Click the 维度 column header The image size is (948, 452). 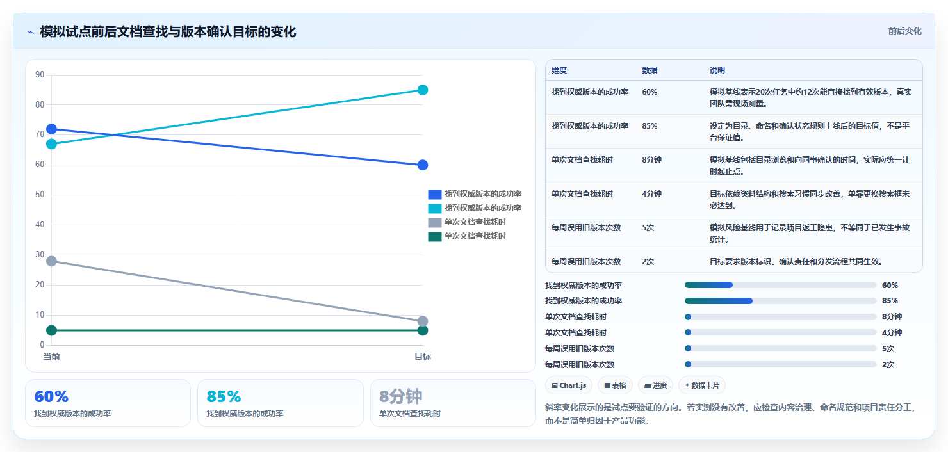[559, 70]
